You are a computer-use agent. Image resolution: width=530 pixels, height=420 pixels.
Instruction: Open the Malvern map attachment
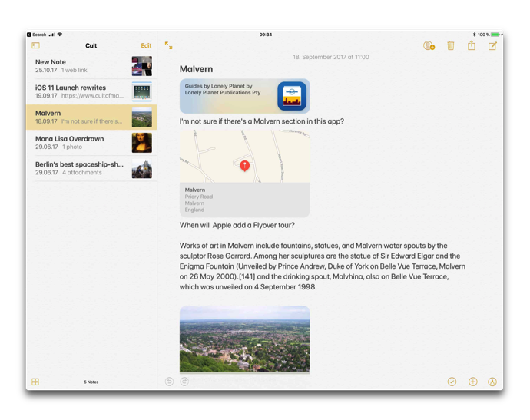tap(245, 174)
